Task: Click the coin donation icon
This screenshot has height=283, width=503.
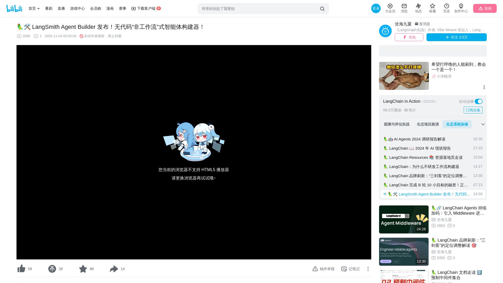Action: click(x=52, y=269)
